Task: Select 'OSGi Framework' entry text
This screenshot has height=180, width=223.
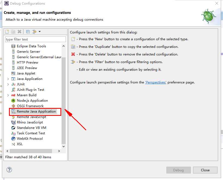Action: (30, 106)
